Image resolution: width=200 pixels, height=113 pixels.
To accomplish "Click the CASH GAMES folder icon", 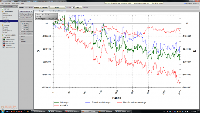I will point(3,11).
